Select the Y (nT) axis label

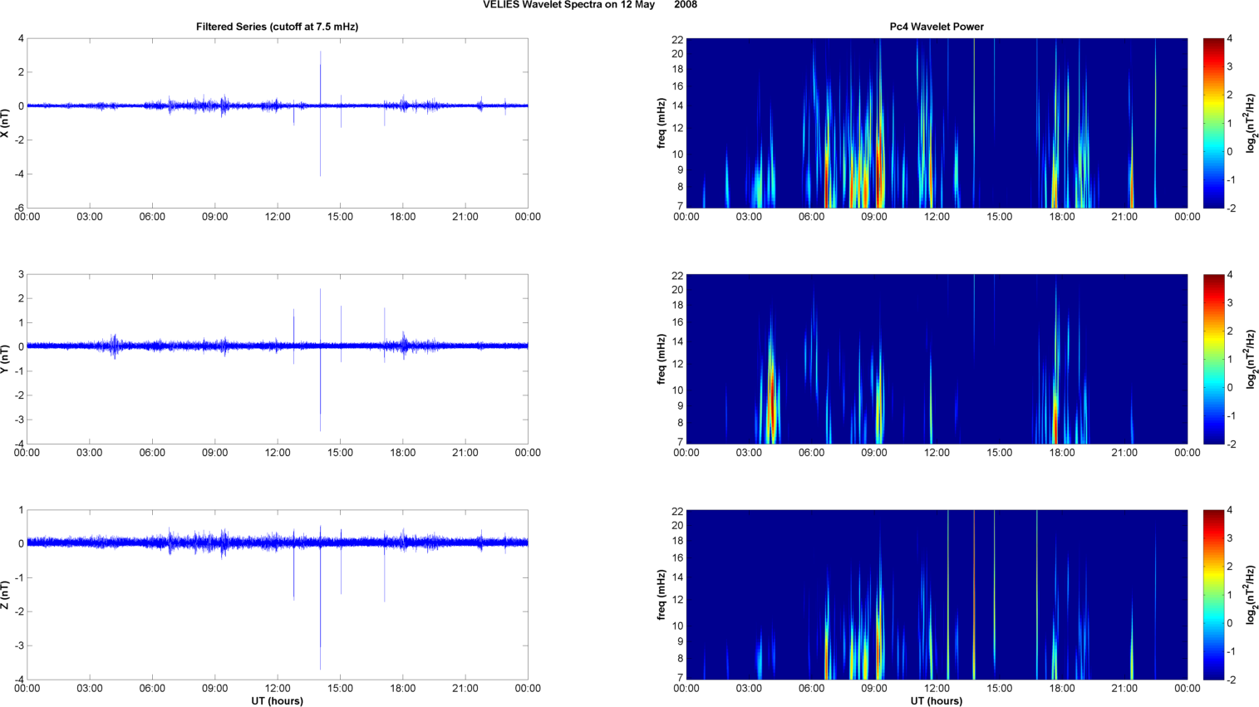[x=5, y=359]
